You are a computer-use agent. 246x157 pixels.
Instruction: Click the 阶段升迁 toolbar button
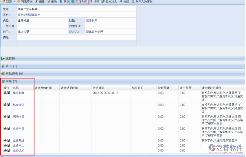click(79, 2)
